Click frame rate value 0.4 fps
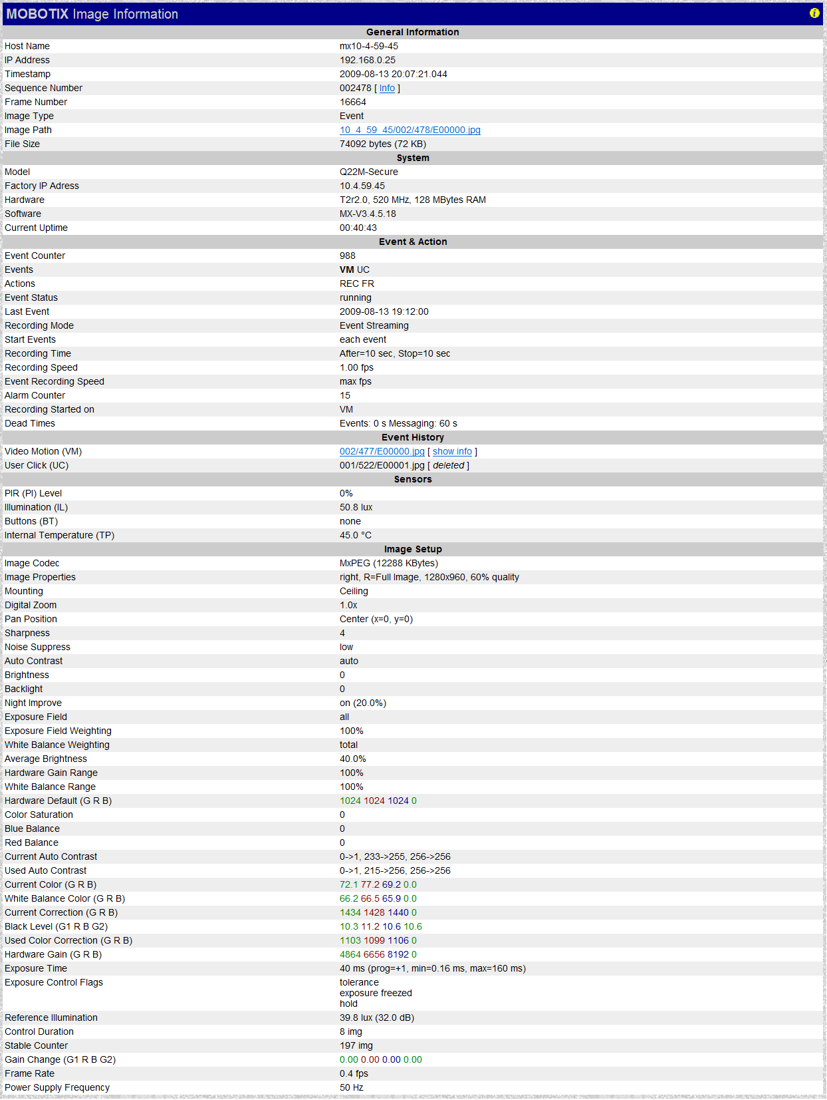Image resolution: width=827 pixels, height=1100 pixels. click(354, 1073)
